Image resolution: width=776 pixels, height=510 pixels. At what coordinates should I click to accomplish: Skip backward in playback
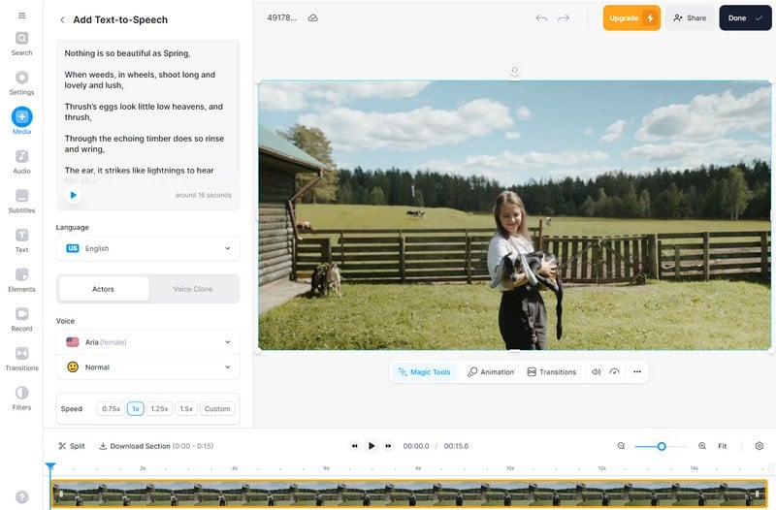tap(354, 446)
